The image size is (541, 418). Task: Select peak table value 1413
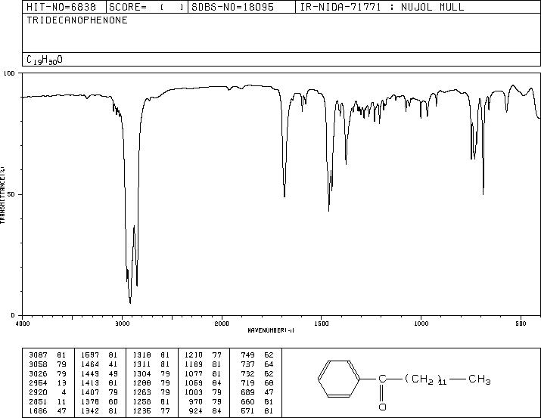90,382
